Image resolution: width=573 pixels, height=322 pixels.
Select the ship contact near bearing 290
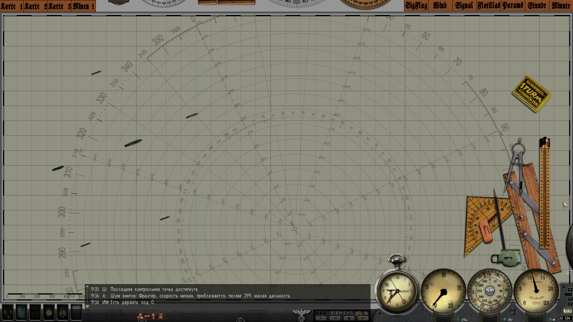click(x=85, y=245)
